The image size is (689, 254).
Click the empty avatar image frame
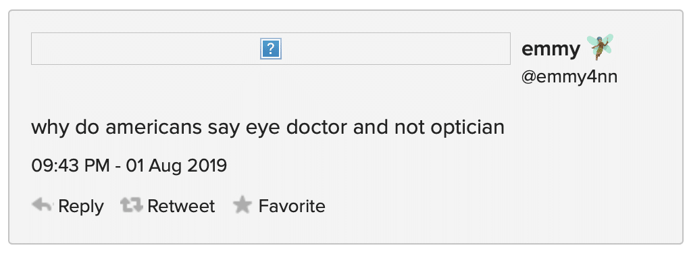pyautogui.click(x=271, y=49)
